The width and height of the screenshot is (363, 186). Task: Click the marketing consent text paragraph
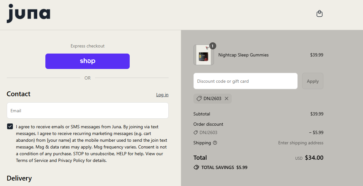pyautogui.click(x=91, y=144)
